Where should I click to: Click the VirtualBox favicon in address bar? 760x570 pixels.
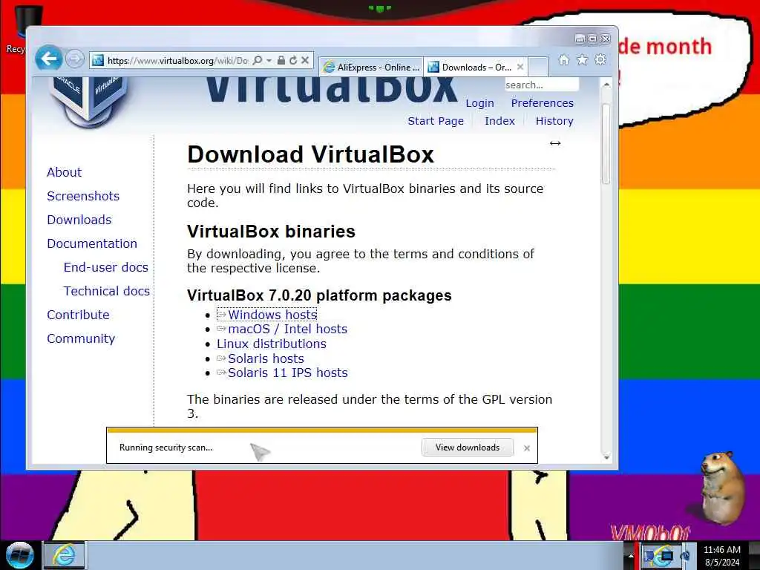pyautogui.click(x=98, y=61)
